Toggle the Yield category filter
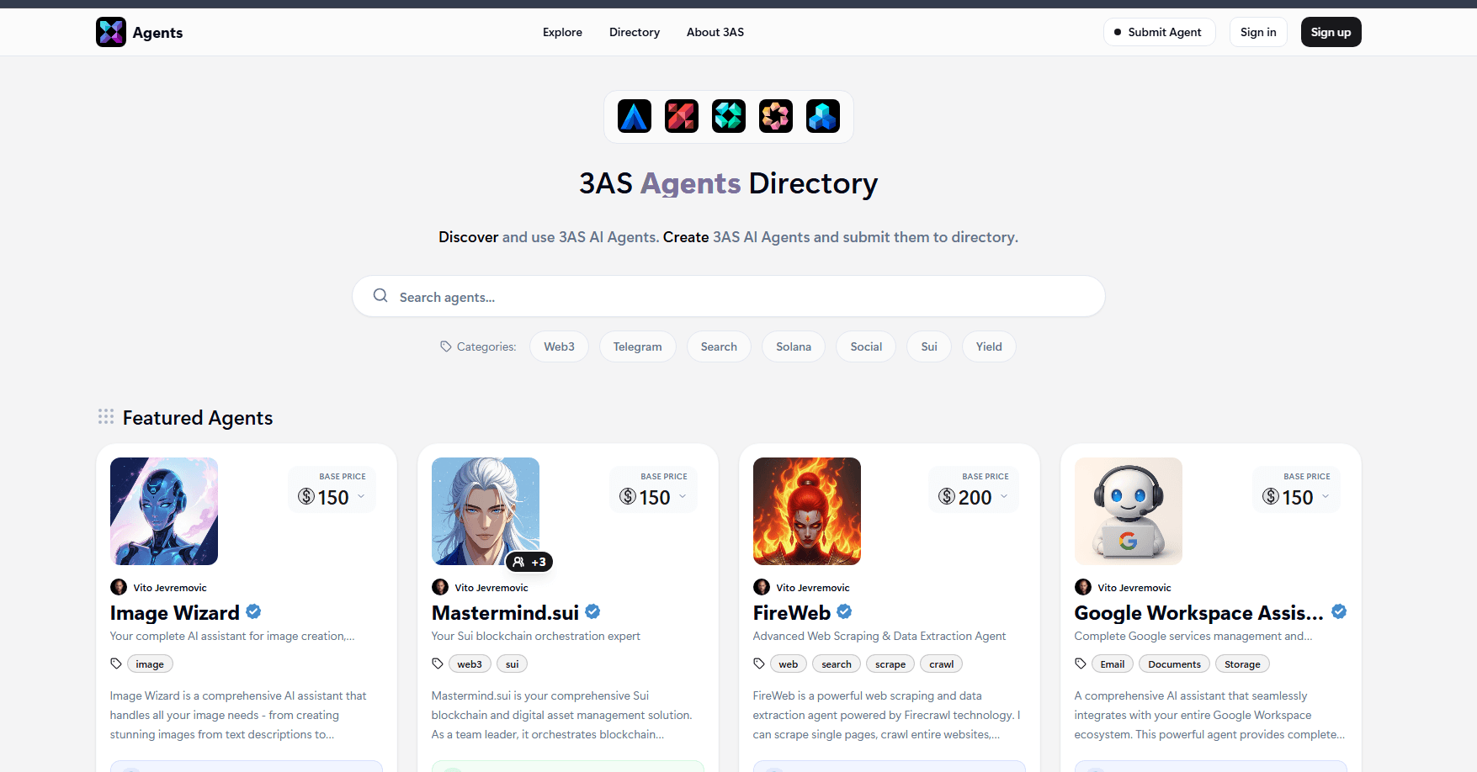 [x=988, y=346]
